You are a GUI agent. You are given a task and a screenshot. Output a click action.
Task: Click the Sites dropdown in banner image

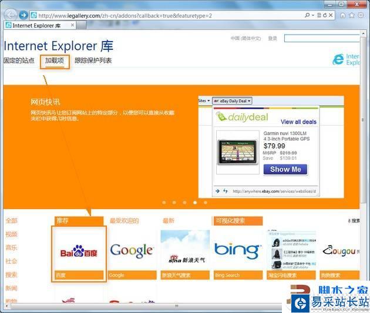pyautogui.click(x=204, y=101)
